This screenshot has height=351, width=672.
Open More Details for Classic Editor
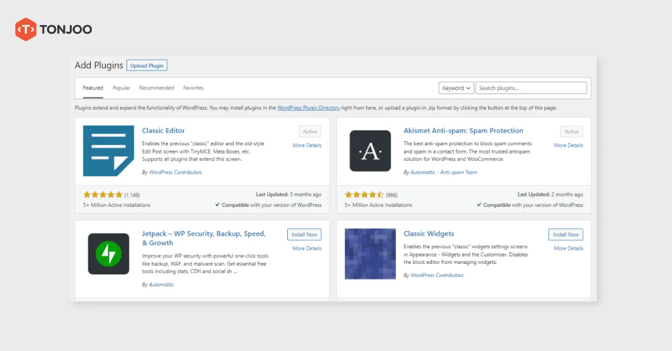(x=306, y=145)
